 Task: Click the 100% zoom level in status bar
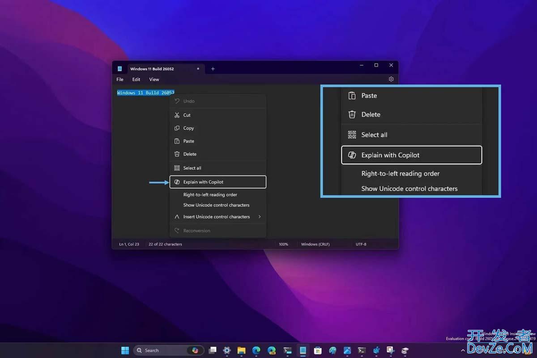click(284, 244)
